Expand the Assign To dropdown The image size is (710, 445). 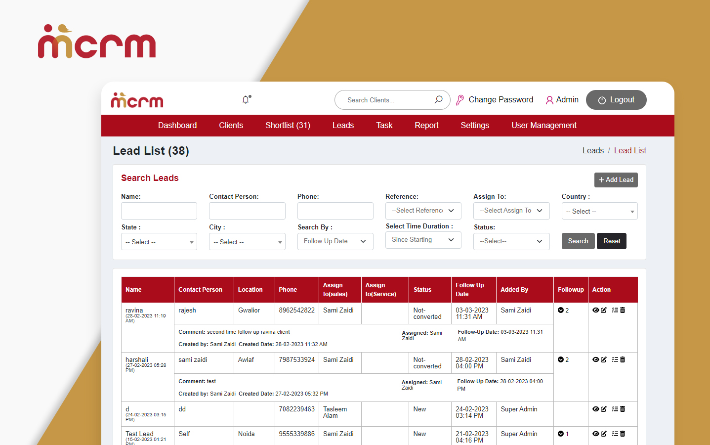click(511, 211)
